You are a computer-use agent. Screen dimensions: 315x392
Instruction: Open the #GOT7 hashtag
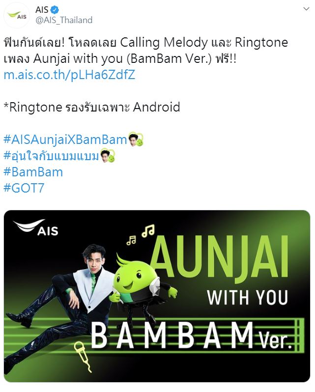click(x=24, y=188)
